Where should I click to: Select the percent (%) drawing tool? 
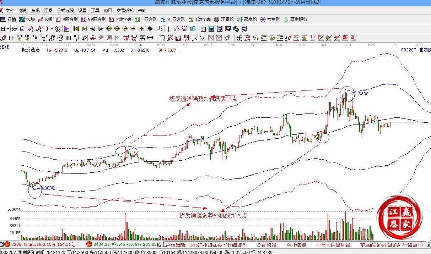click(x=255, y=38)
